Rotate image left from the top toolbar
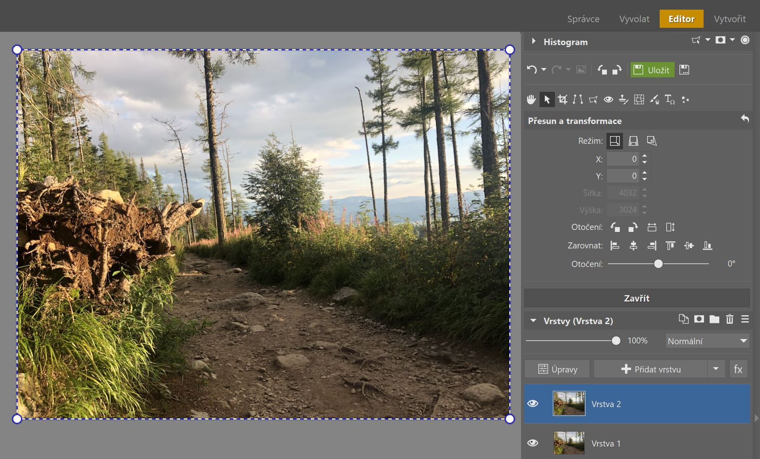This screenshot has height=459, width=760. click(x=602, y=70)
